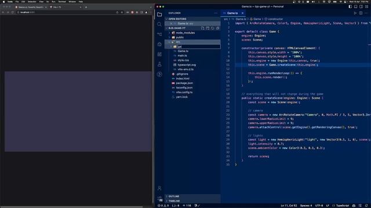This screenshot has height=208, width=371.
Task: Open the Testing flask icon view
Action: (x=159, y=64)
